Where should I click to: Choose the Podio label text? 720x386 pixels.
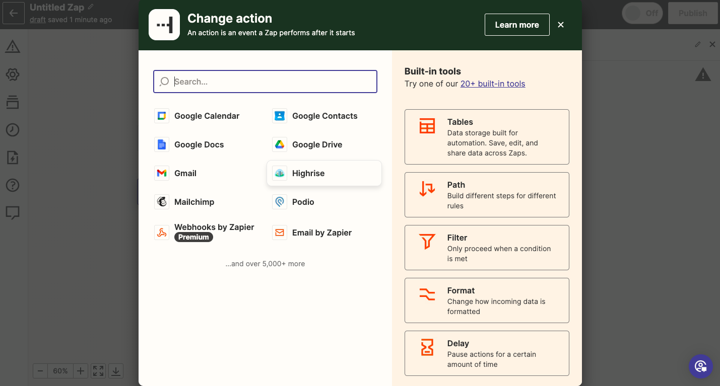(303, 202)
